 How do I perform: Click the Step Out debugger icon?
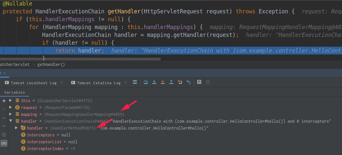pos(171,82)
